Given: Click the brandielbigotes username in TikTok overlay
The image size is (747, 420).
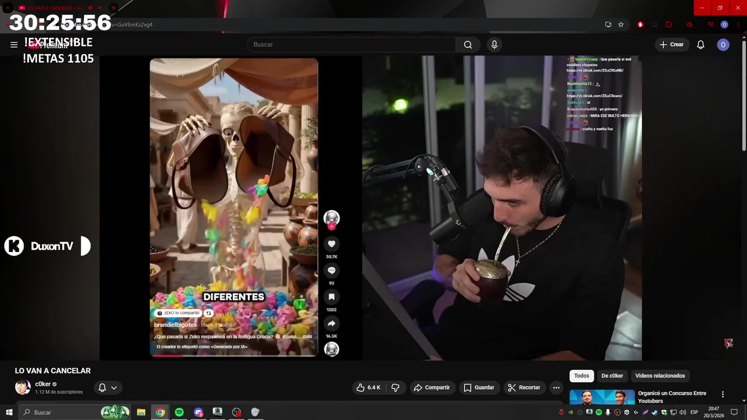Looking at the screenshot, I should click(x=177, y=324).
